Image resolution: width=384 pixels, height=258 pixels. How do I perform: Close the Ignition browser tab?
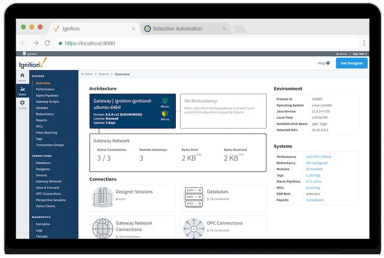(x=133, y=28)
